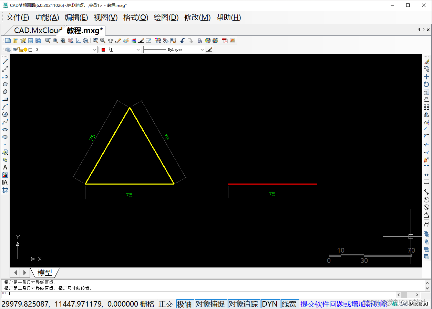Open the ByLayer linetype dropdown

point(202,49)
